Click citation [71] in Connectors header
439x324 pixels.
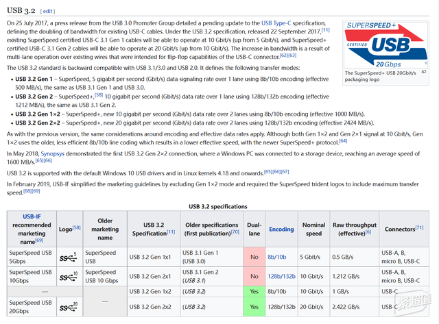(x=419, y=227)
